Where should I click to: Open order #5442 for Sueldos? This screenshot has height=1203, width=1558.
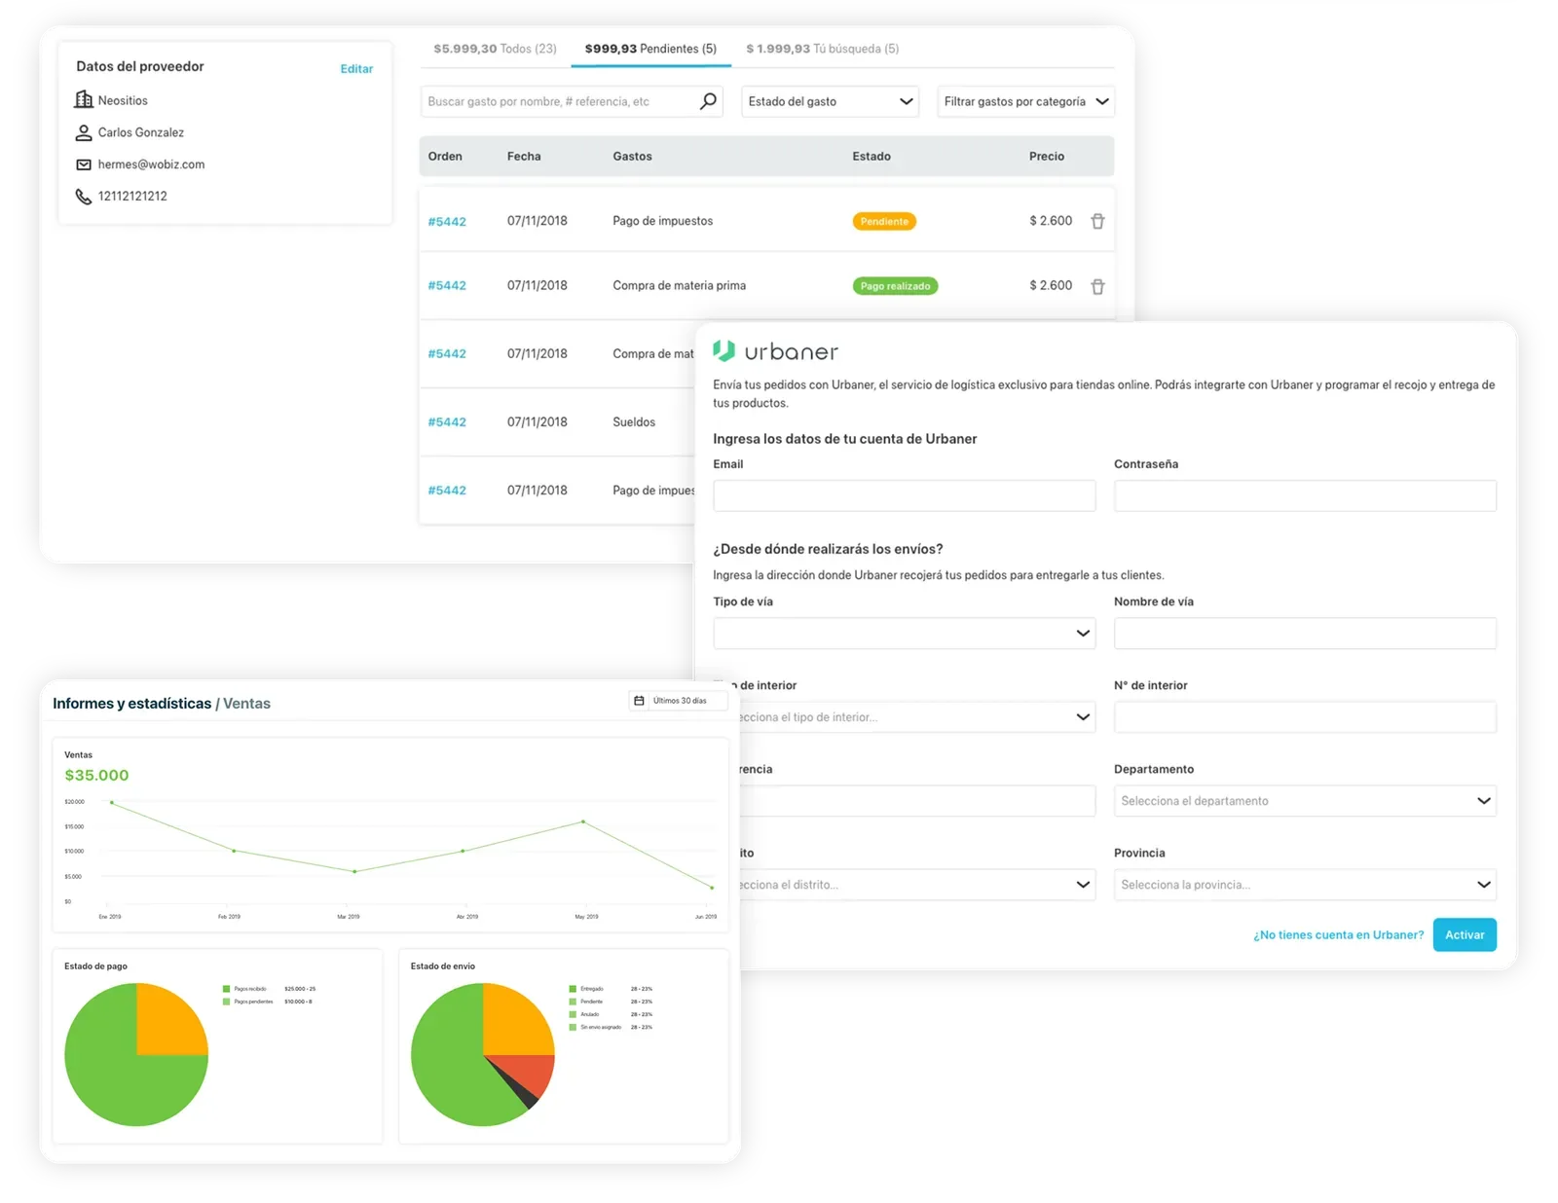(447, 422)
